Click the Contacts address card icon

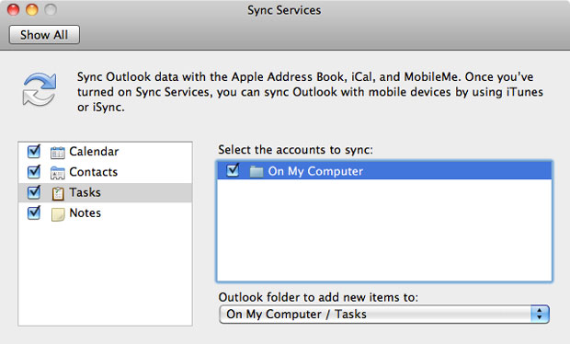pos(57,173)
